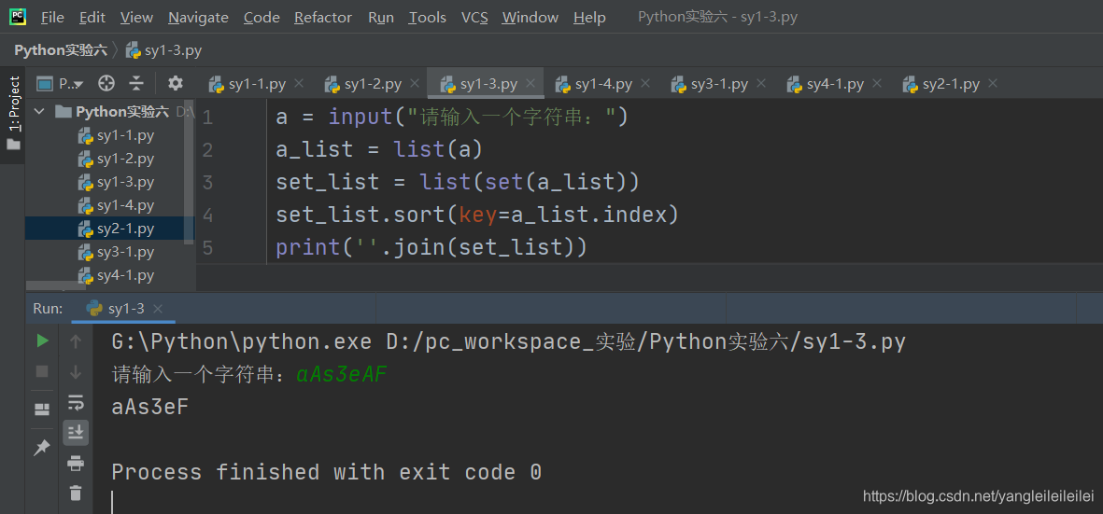
Task: Place cursor in code line set_list.sort
Action: tap(477, 215)
